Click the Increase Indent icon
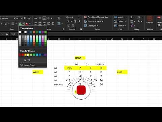 (53, 24)
